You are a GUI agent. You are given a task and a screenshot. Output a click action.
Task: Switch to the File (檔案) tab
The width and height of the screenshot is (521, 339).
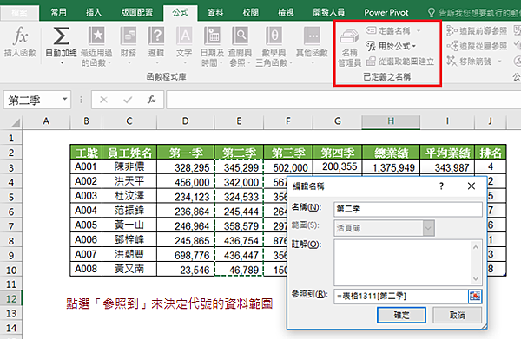pyautogui.click(x=19, y=13)
